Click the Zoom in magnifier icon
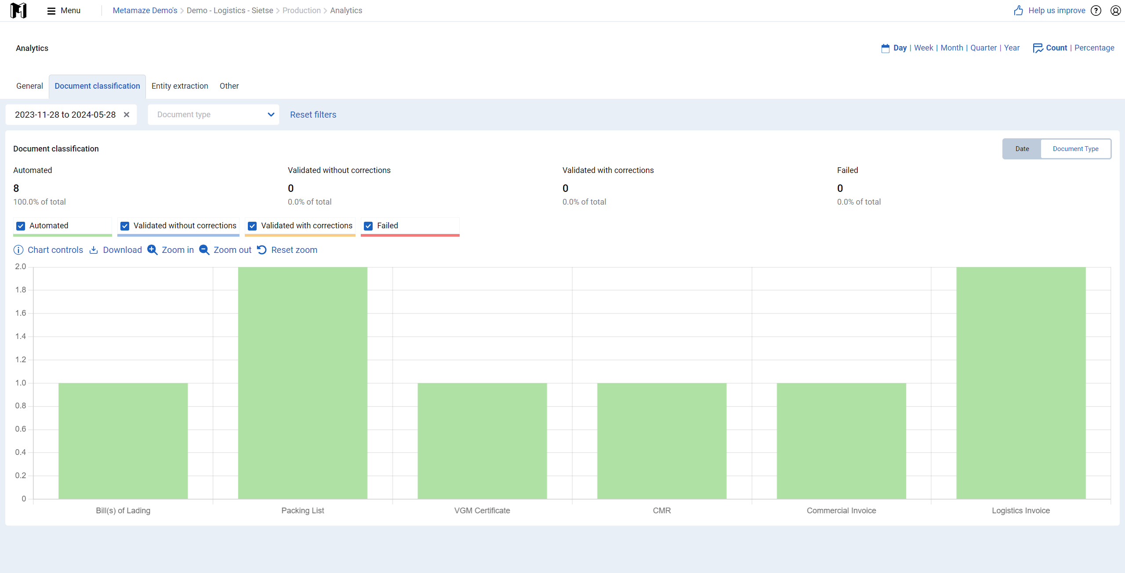 [x=152, y=250]
